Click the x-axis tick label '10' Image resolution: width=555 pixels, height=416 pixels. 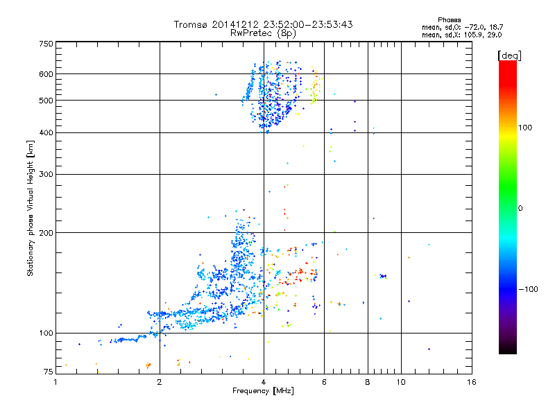[x=401, y=382]
